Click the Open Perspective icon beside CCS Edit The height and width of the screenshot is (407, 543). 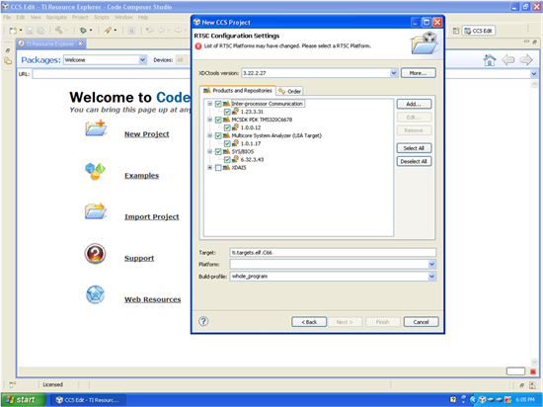[456, 31]
